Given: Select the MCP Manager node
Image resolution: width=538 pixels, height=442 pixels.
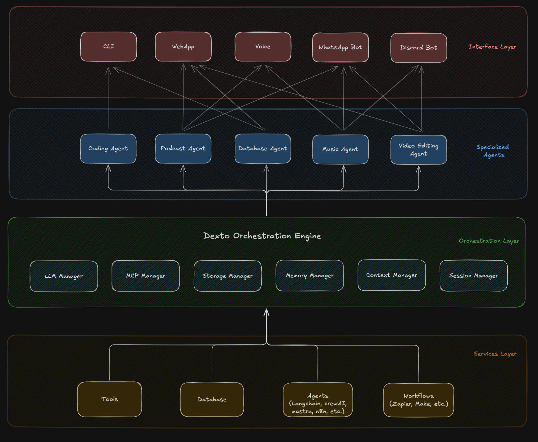Looking at the screenshot, I should pyautogui.click(x=145, y=276).
